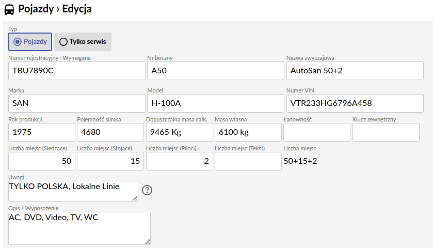Select the Tylko serwis radio option
The image size is (433, 248).
[x=83, y=42]
